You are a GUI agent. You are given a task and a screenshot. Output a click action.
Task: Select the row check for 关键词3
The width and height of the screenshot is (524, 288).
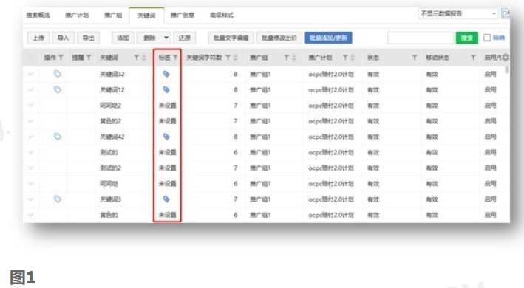click(x=31, y=199)
